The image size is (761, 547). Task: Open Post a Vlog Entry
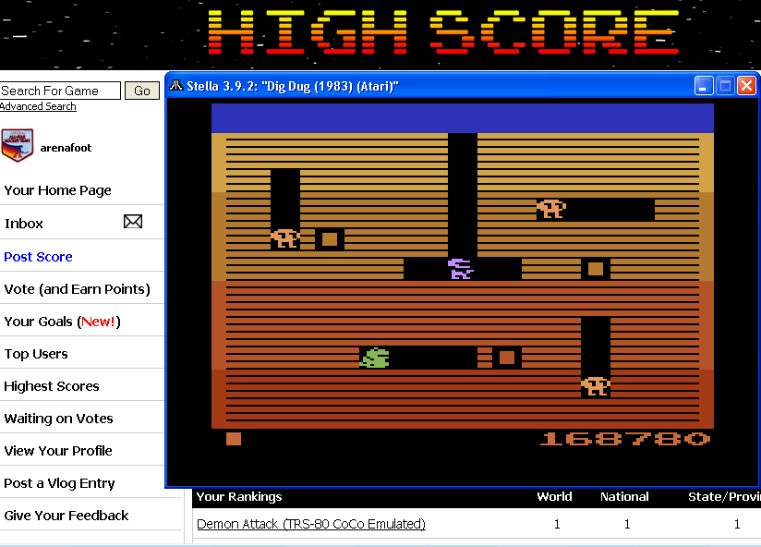[x=60, y=483]
